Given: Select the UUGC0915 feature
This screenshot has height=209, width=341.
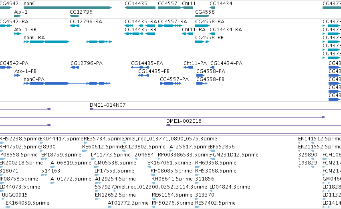Looking at the screenshot, I should tap(3, 199).
